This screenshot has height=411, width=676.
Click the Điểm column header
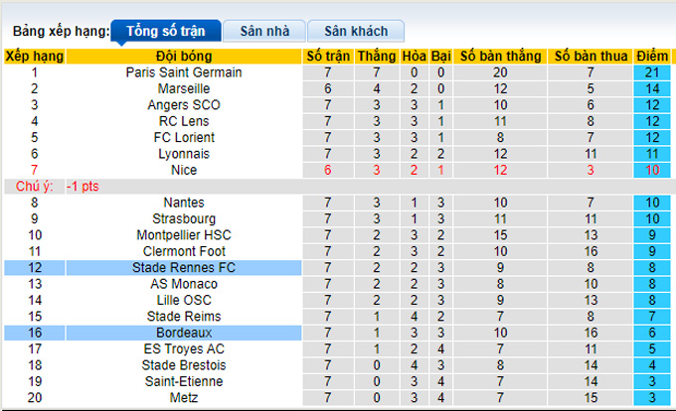tap(651, 57)
